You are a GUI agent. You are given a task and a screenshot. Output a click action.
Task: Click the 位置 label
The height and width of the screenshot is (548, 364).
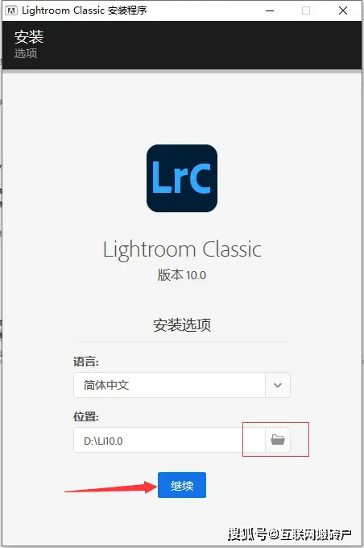86,416
